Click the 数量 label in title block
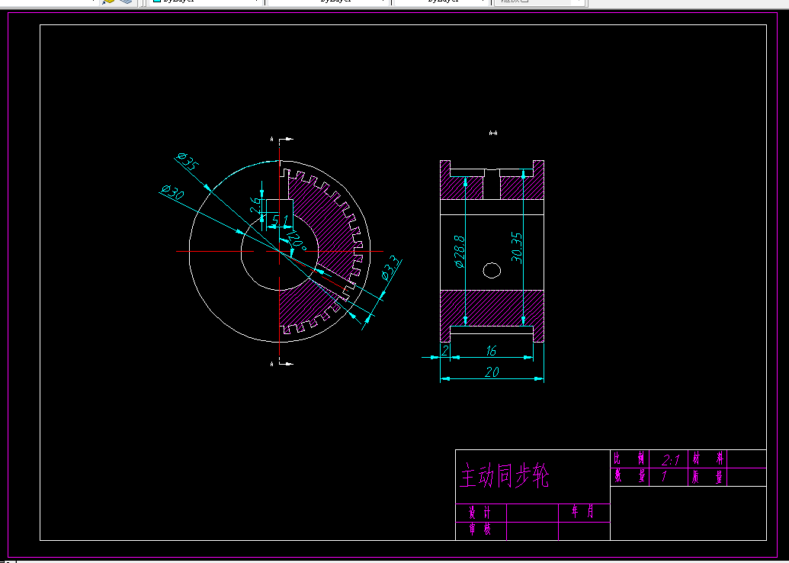The height and width of the screenshot is (563, 789). coord(630,476)
